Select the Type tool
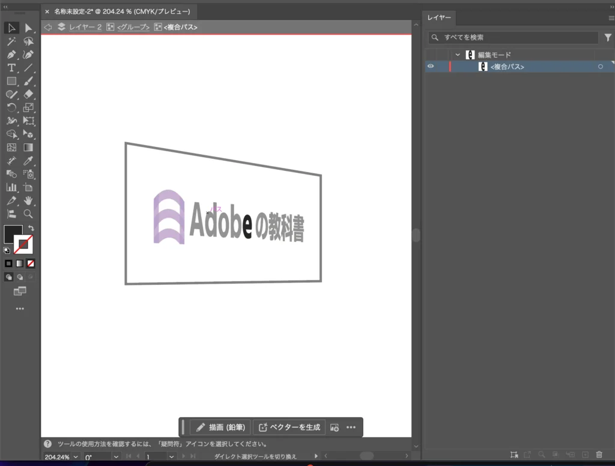Image resolution: width=615 pixels, height=466 pixels. click(x=11, y=68)
